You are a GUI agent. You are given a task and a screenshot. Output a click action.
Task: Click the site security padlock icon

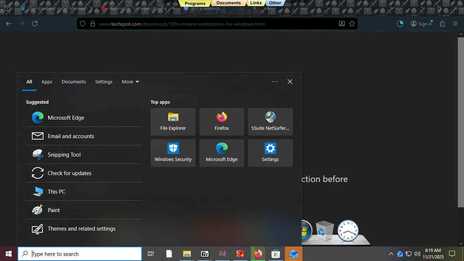(93, 24)
